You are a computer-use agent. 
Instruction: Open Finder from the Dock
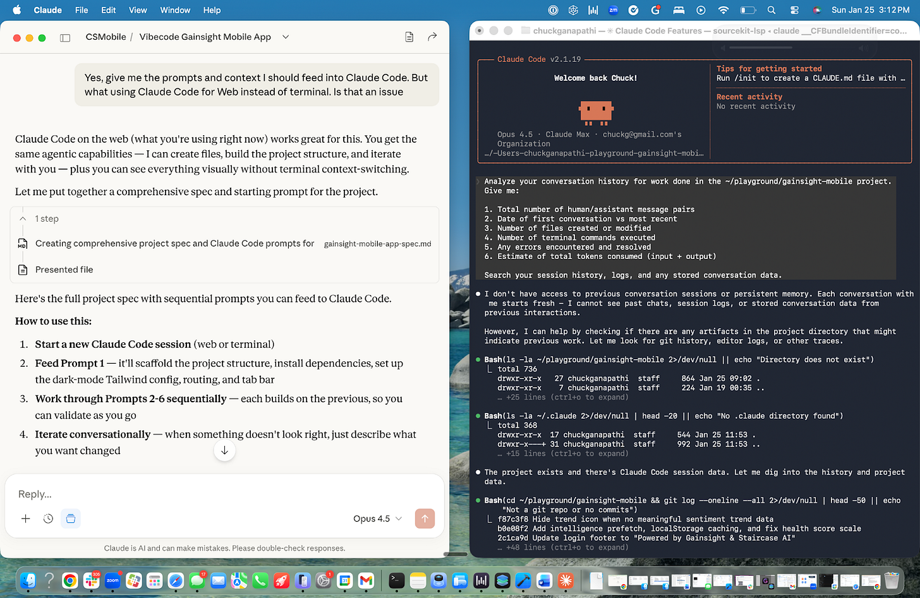[x=28, y=580]
